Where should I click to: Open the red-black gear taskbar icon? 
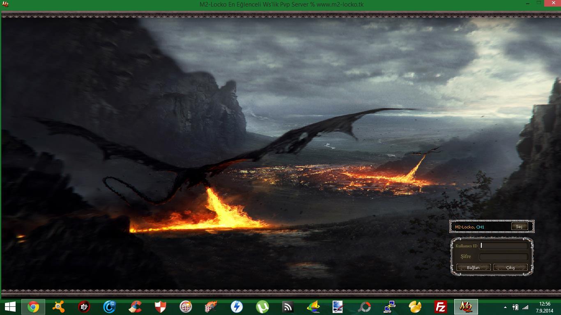coord(84,307)
